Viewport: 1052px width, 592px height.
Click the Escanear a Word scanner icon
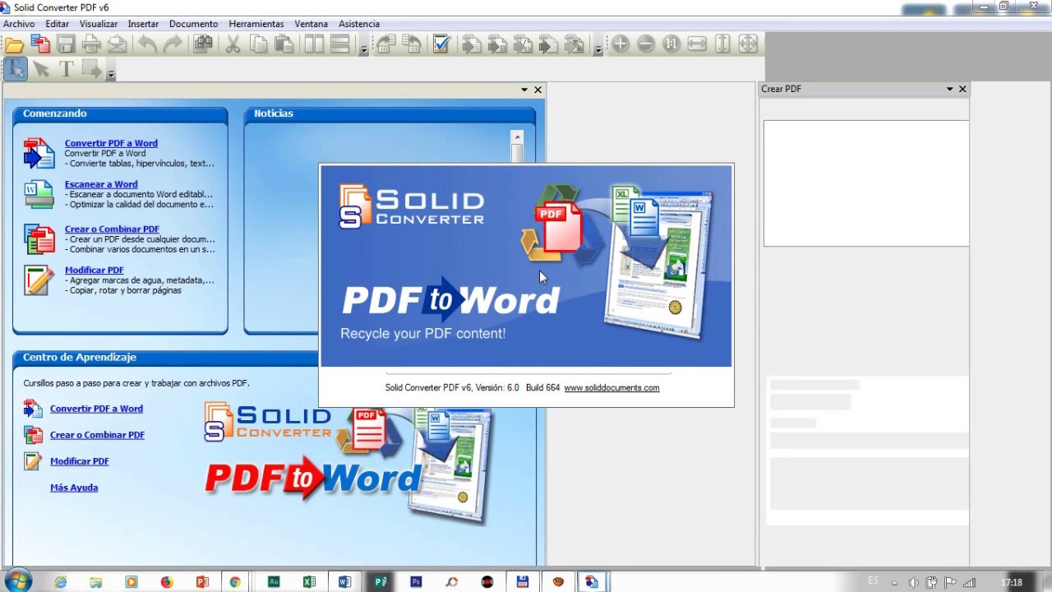pos(39,194)
